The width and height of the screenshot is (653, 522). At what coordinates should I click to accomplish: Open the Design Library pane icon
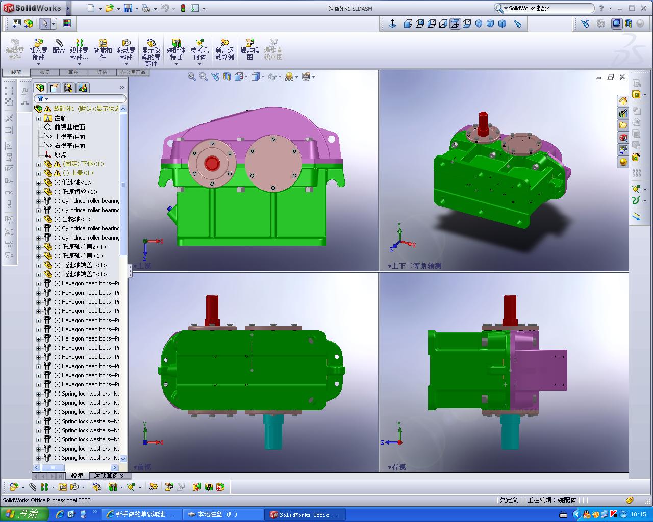click(x=623, y=113)
